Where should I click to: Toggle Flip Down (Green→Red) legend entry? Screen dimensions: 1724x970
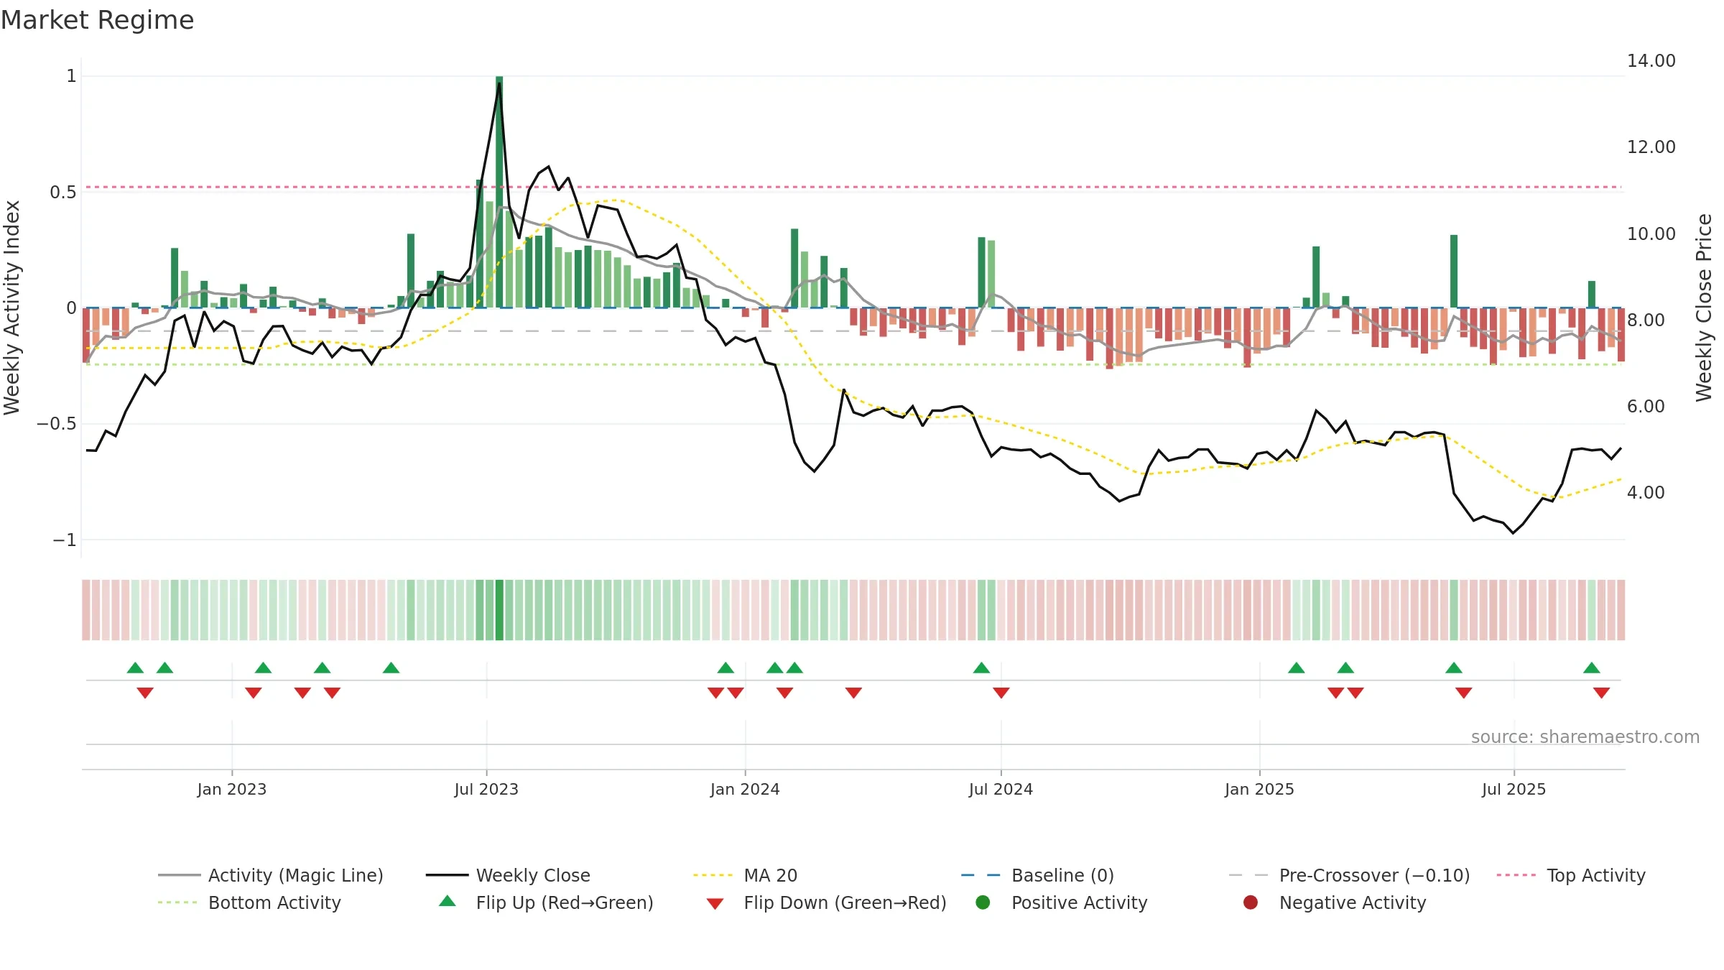click(826, 902)
